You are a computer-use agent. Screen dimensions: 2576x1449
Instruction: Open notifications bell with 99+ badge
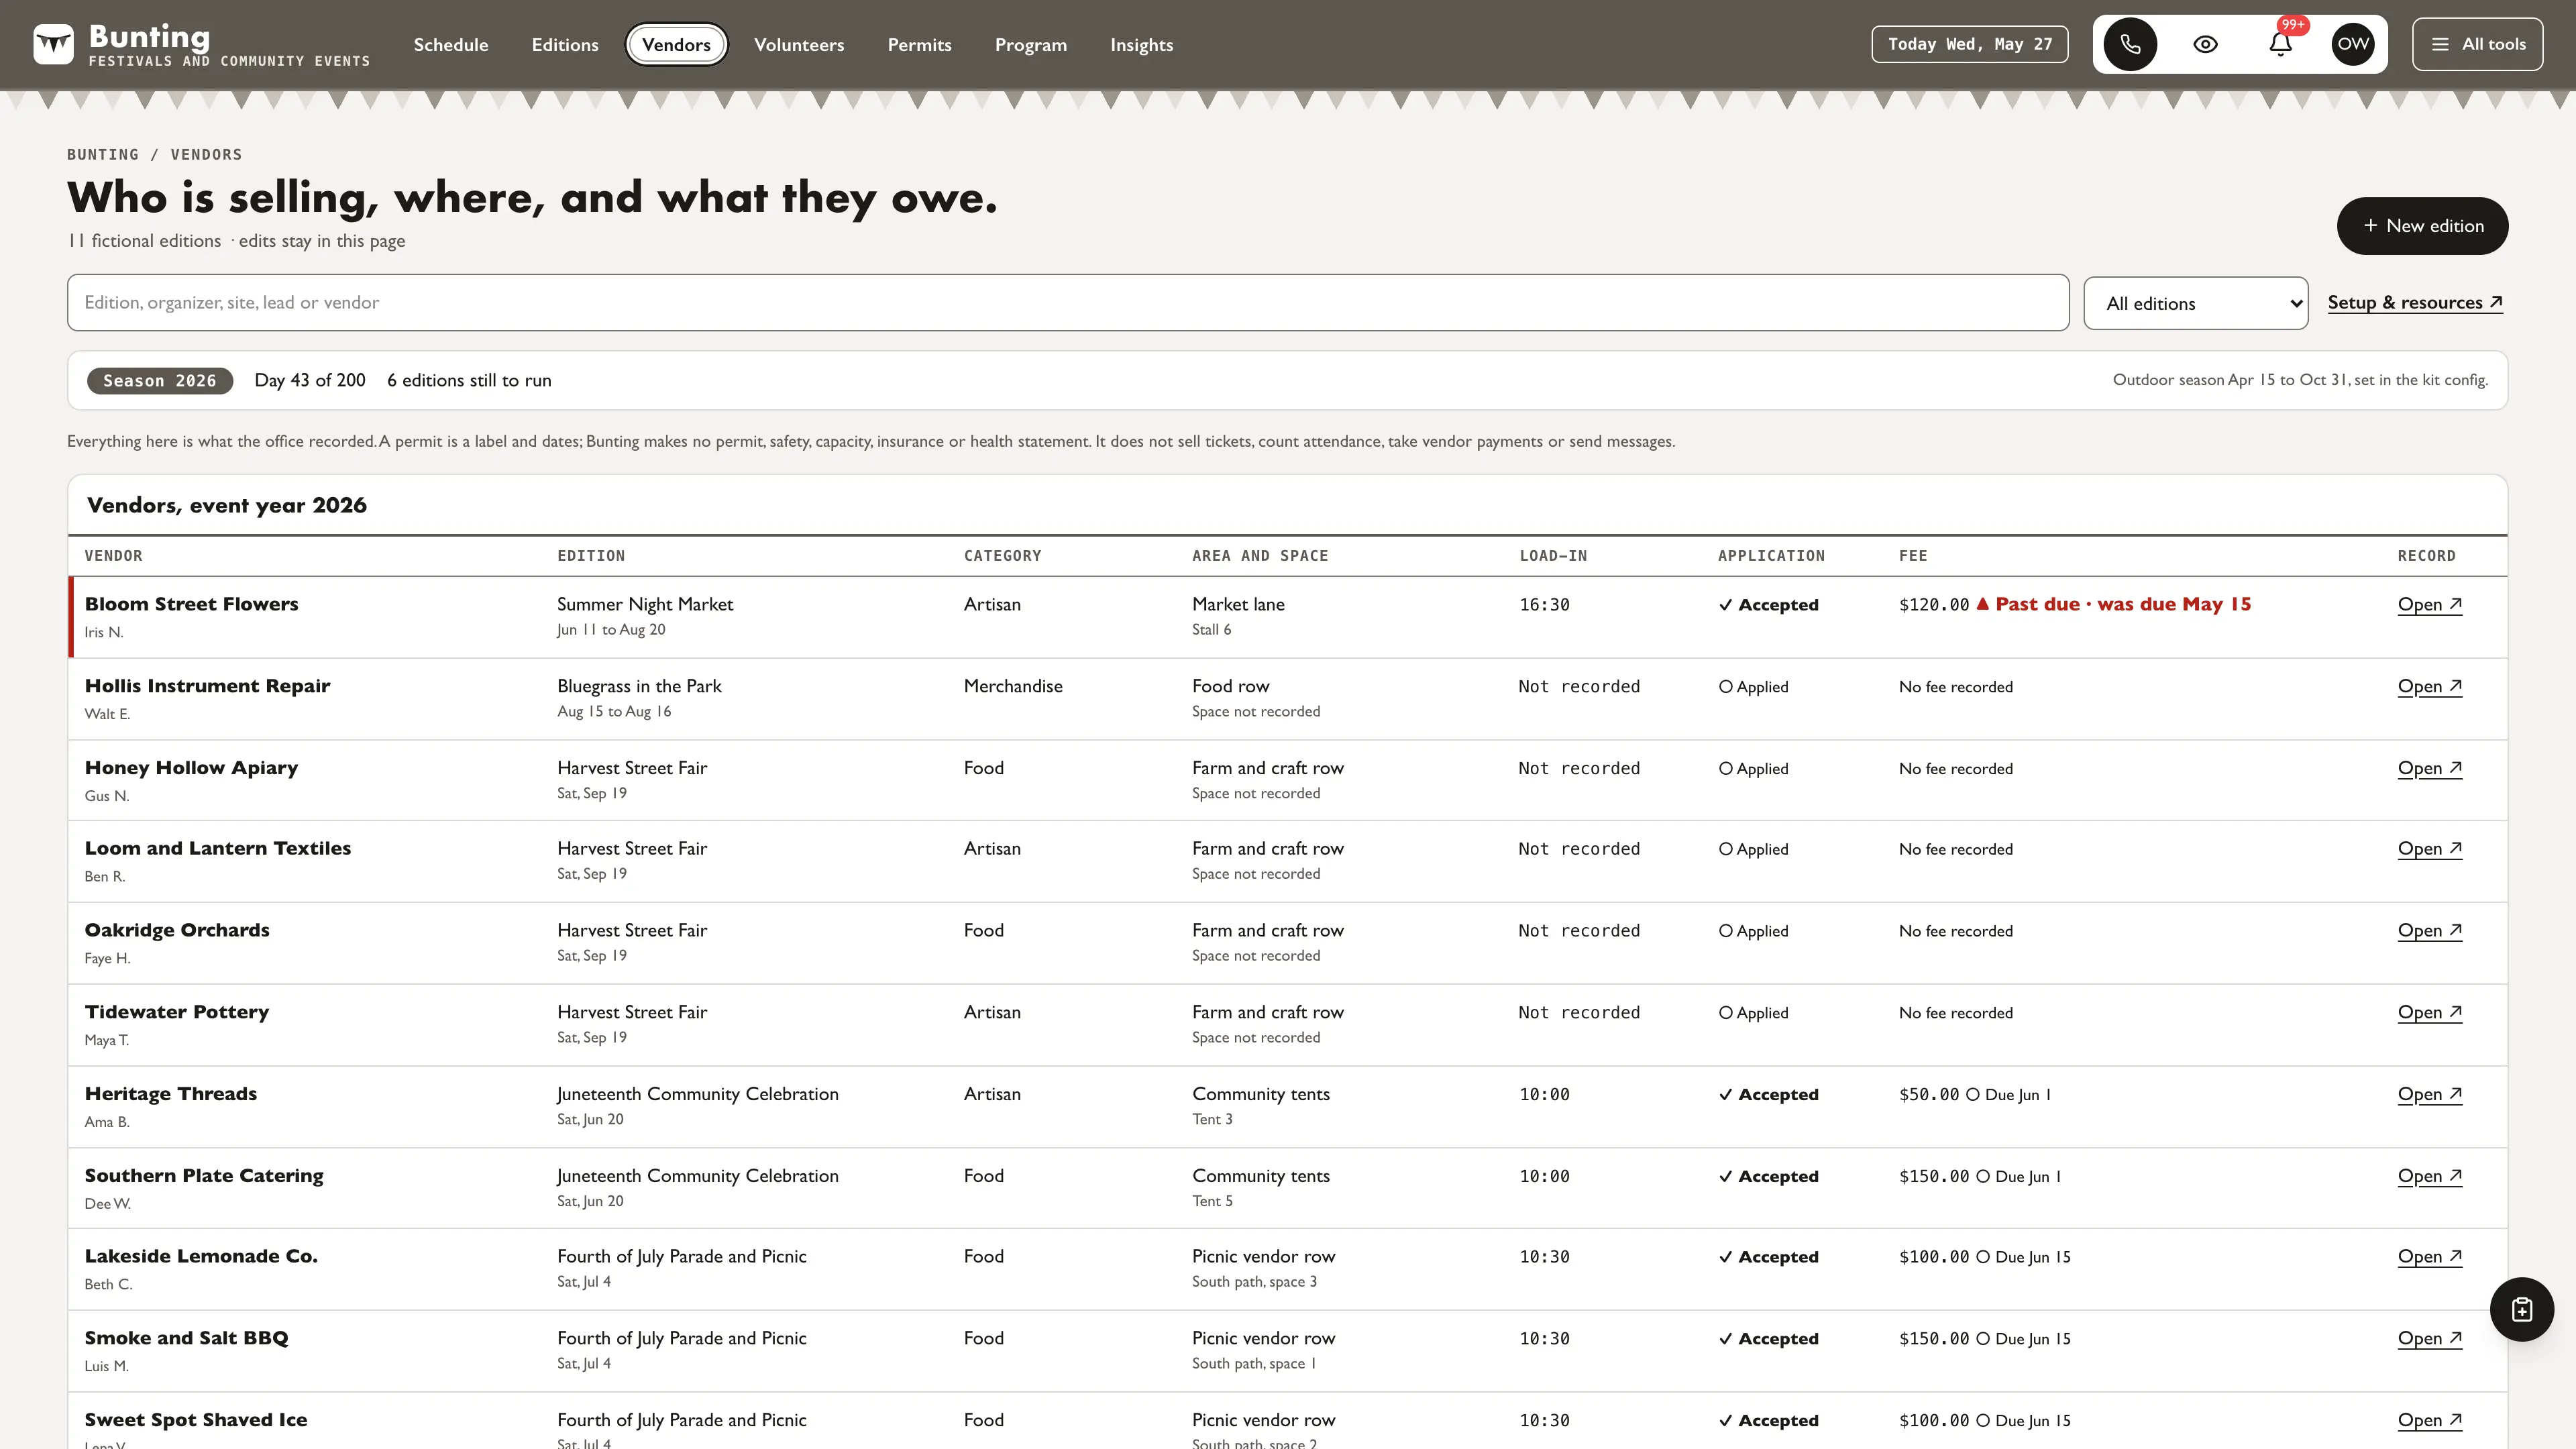coord(2280,44)
